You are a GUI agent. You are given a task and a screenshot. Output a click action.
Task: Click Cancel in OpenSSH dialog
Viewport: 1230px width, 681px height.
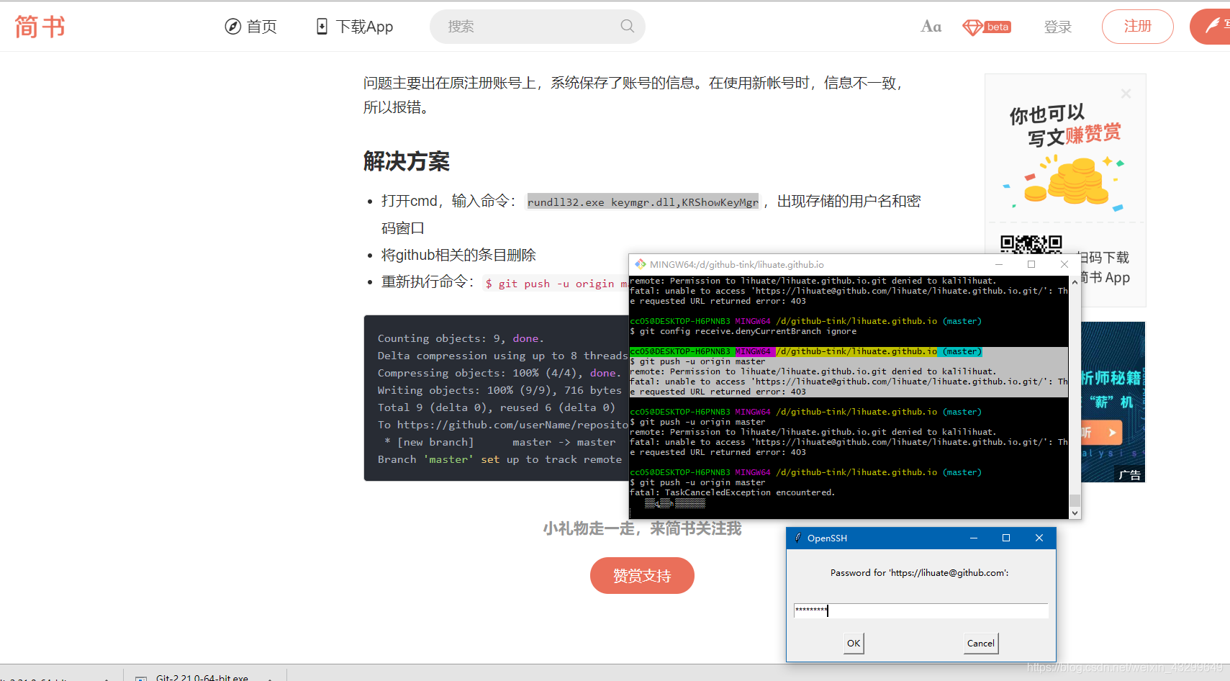click(x=981, y=644)
